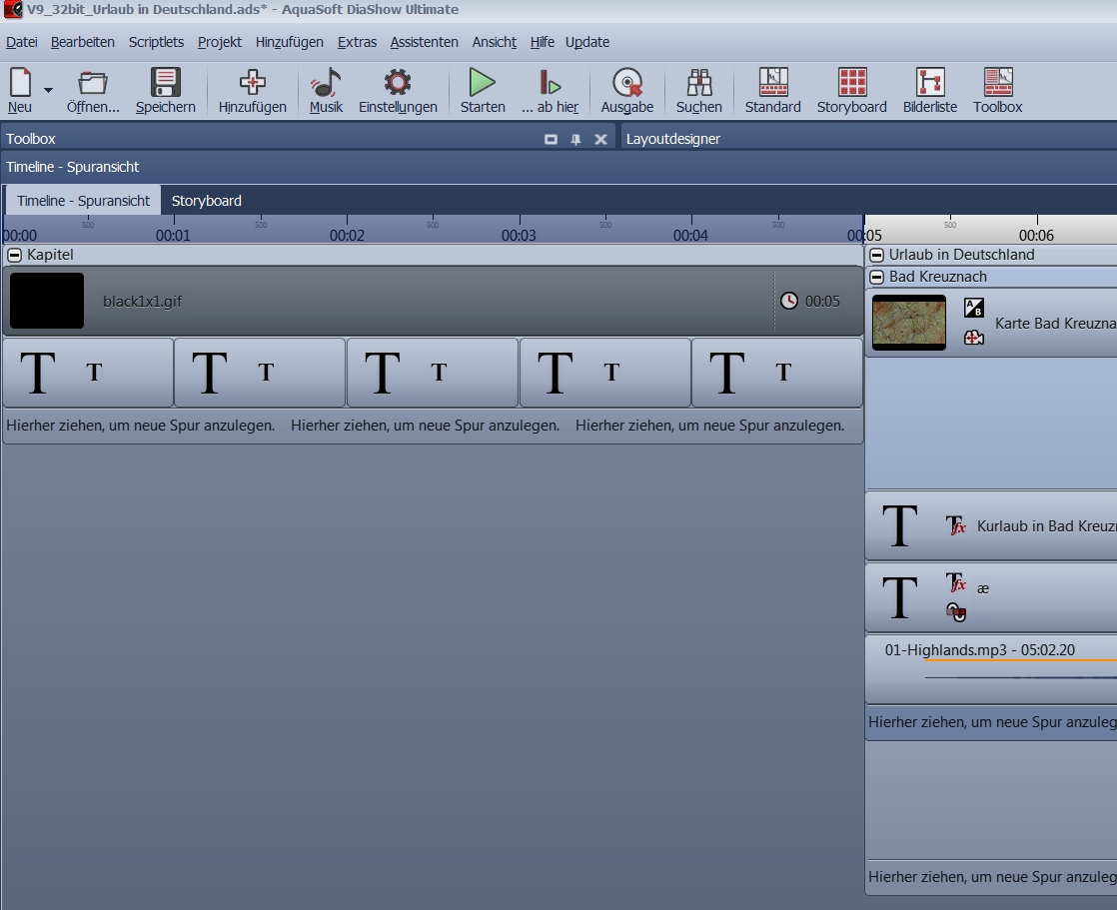This screenshot has height=910, width=1117.
Task: Open the dropdown arrow next to Neu
Action: pos(48,90)
